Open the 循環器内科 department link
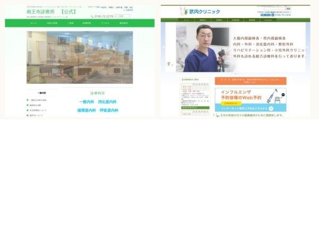 (x=87, y=110)
